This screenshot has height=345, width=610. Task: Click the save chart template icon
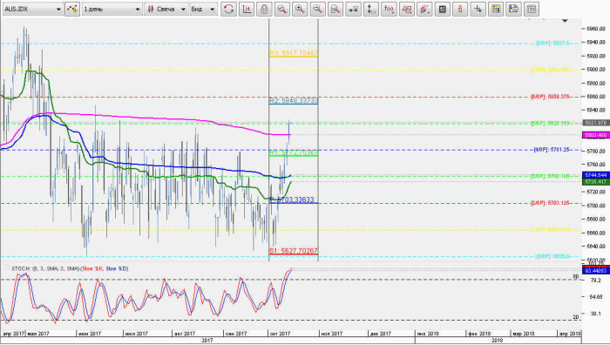tap(513, 9)
